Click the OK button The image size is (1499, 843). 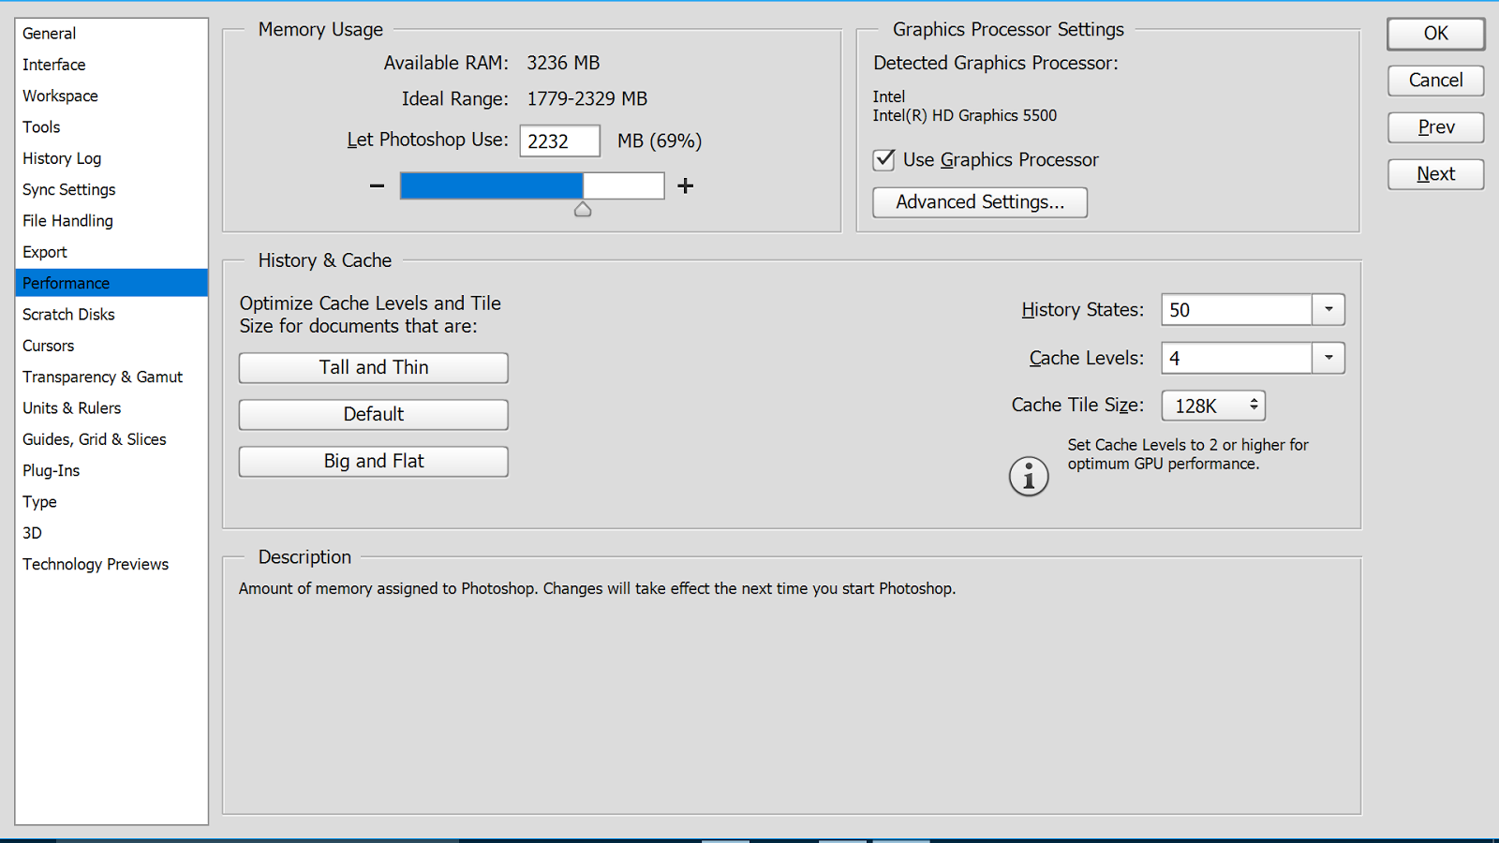pyautogui.click(x=1436, y=34)
